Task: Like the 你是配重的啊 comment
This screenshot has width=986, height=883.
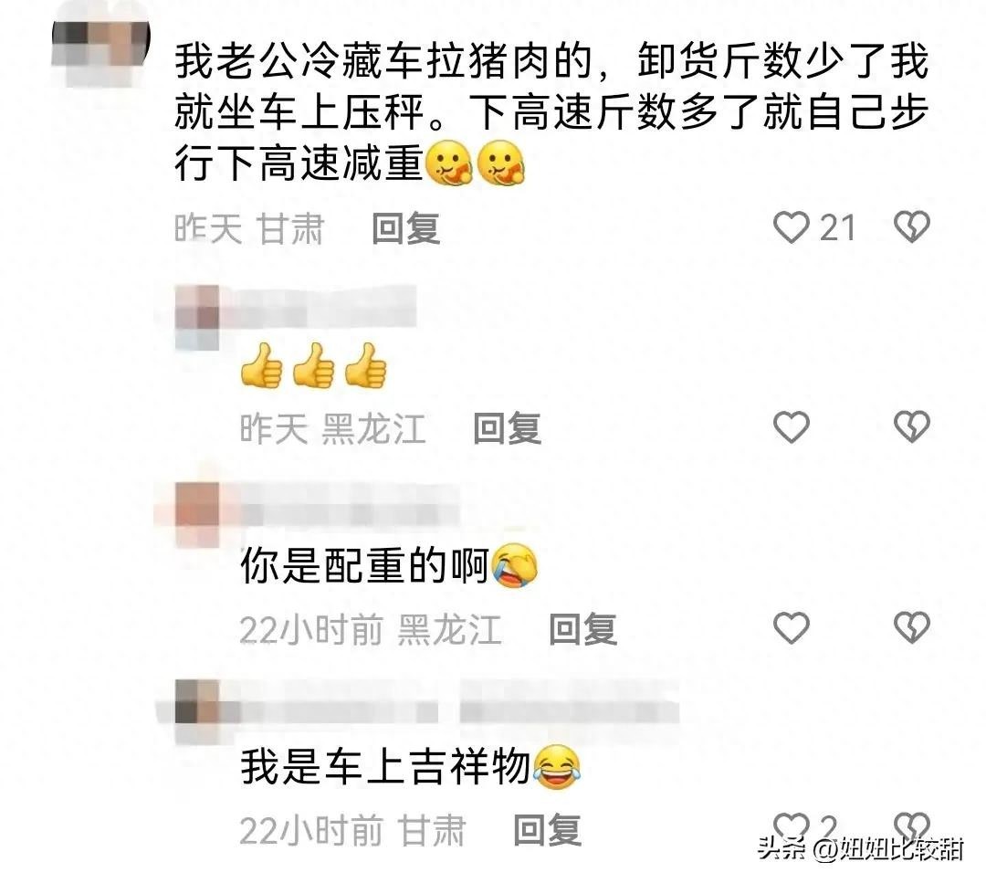Action: 791,627
